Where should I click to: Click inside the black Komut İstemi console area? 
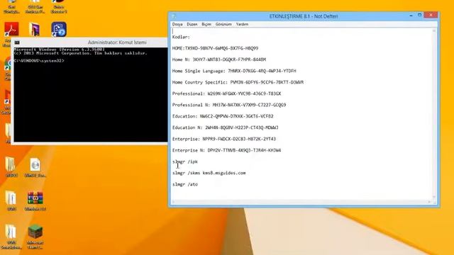[91, 94]
